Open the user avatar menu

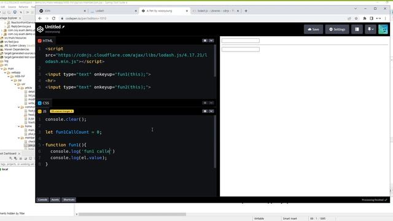pos(383,29)
